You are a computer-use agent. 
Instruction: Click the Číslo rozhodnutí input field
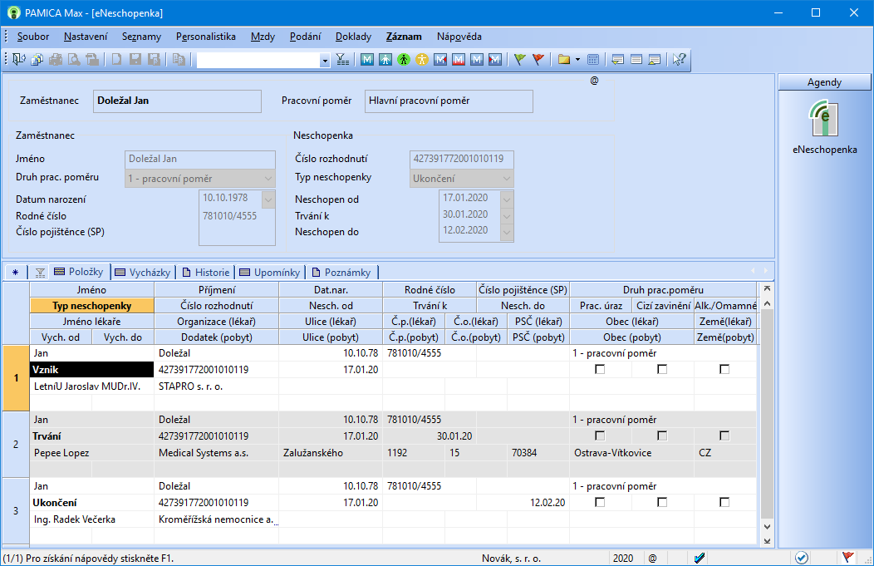(462, 159)
